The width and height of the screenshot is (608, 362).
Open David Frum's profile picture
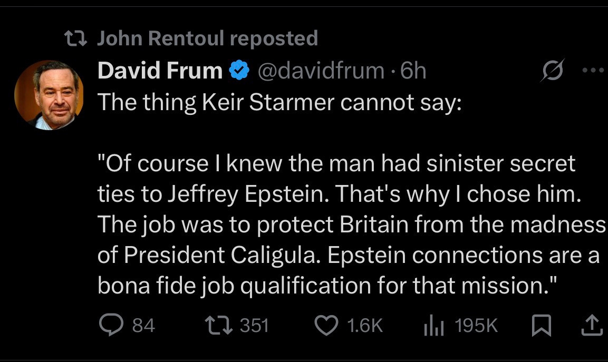[x=49, y=95]
